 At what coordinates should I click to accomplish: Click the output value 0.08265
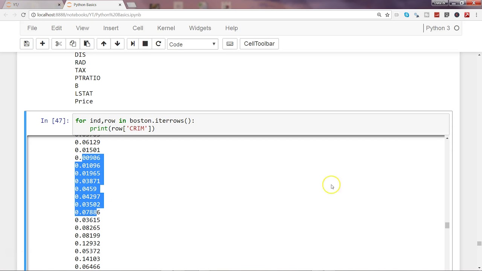click(87, 228)
